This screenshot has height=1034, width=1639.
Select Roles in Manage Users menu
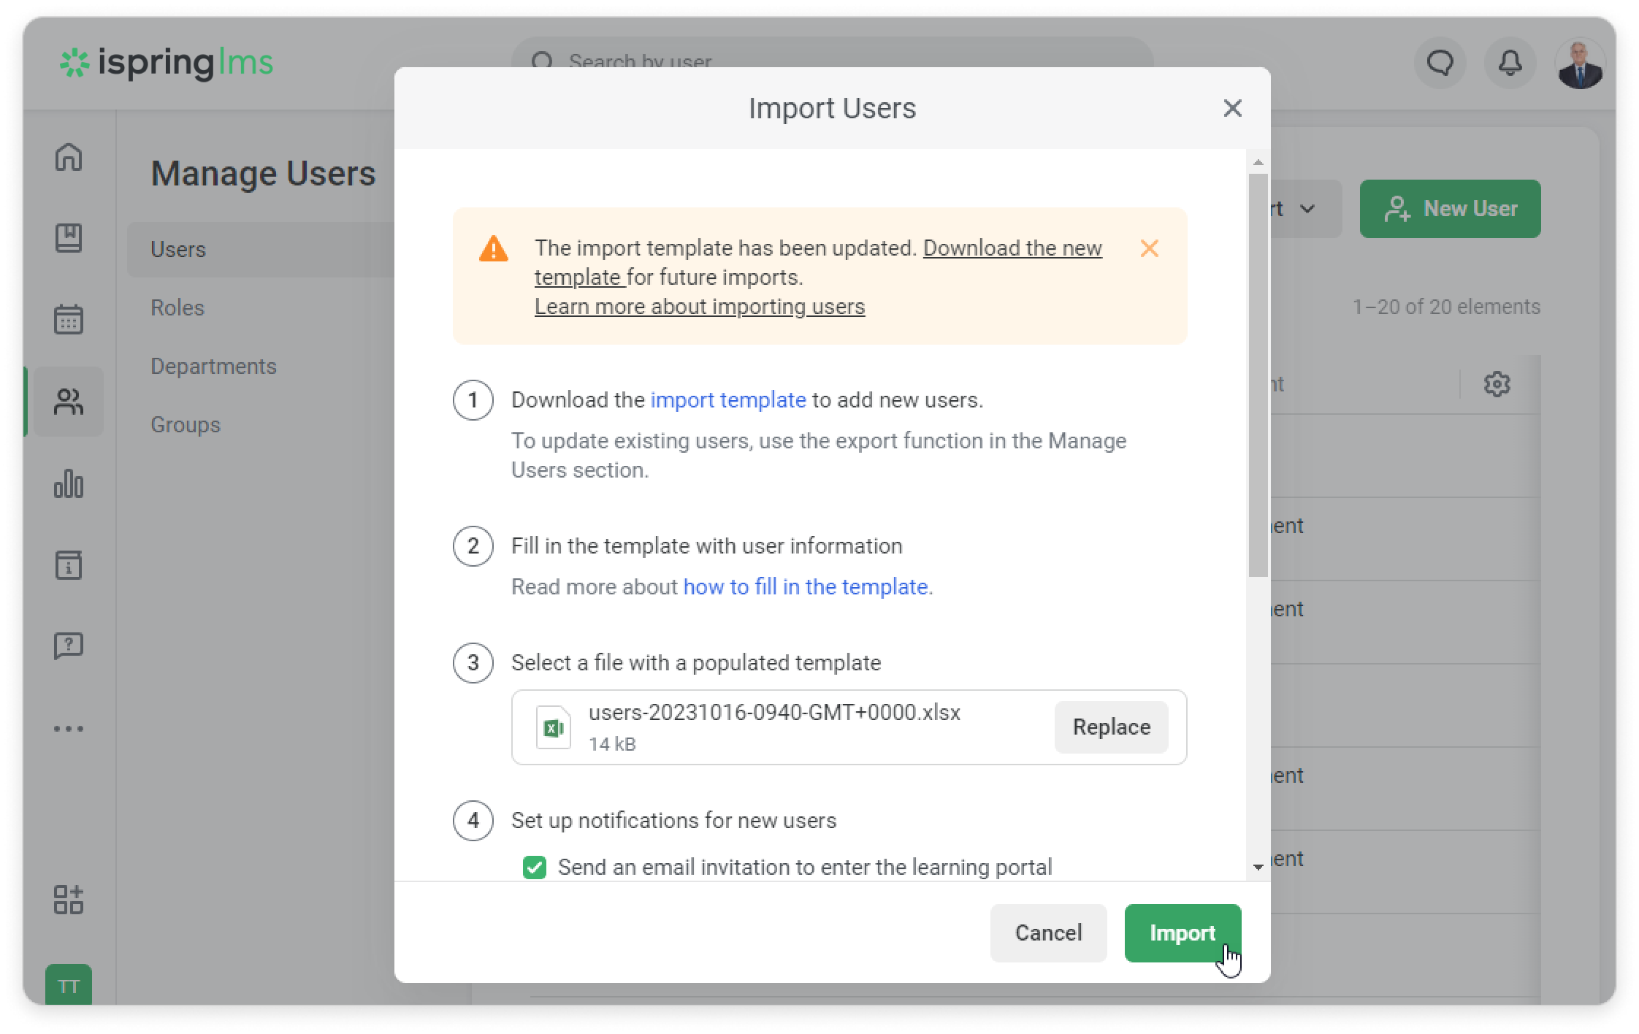coord(177,308)
